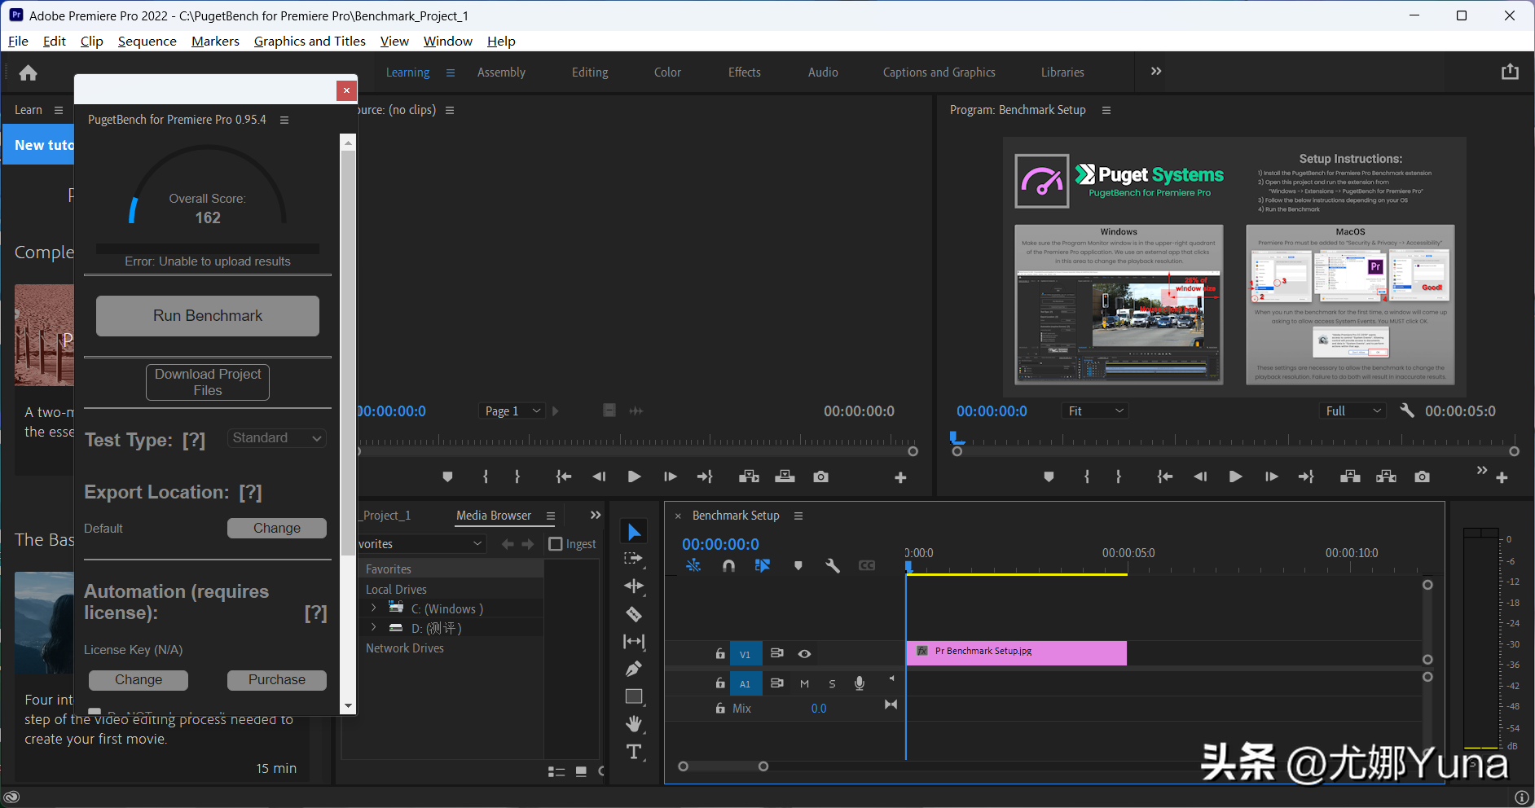1535x808 pixels.
Task: Expand the C: (Windows) drive
Action: tap(373, 608)
